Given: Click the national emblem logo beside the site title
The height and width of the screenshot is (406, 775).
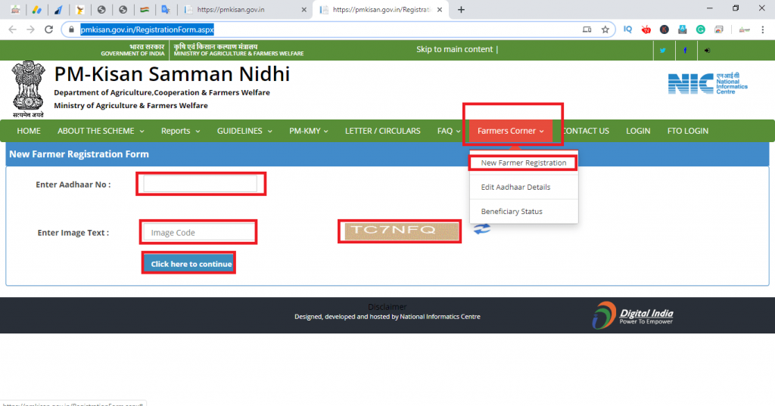Looking at the screenshot, I should point(28,89).
